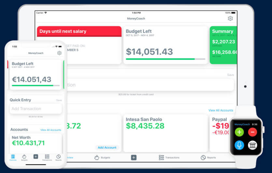Switch to Overview tab on the iPhone
Screen dimensions: 272x173
[13, 158]
